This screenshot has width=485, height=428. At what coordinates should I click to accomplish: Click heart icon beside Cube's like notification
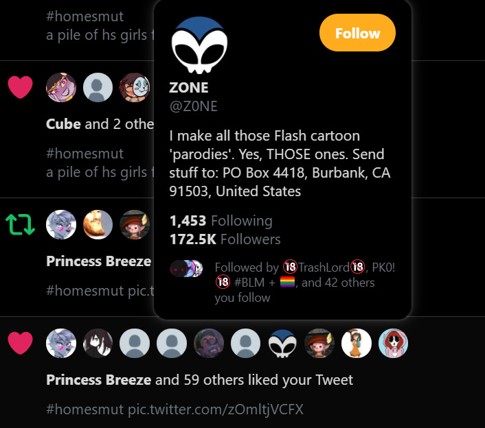coord(20,87)
